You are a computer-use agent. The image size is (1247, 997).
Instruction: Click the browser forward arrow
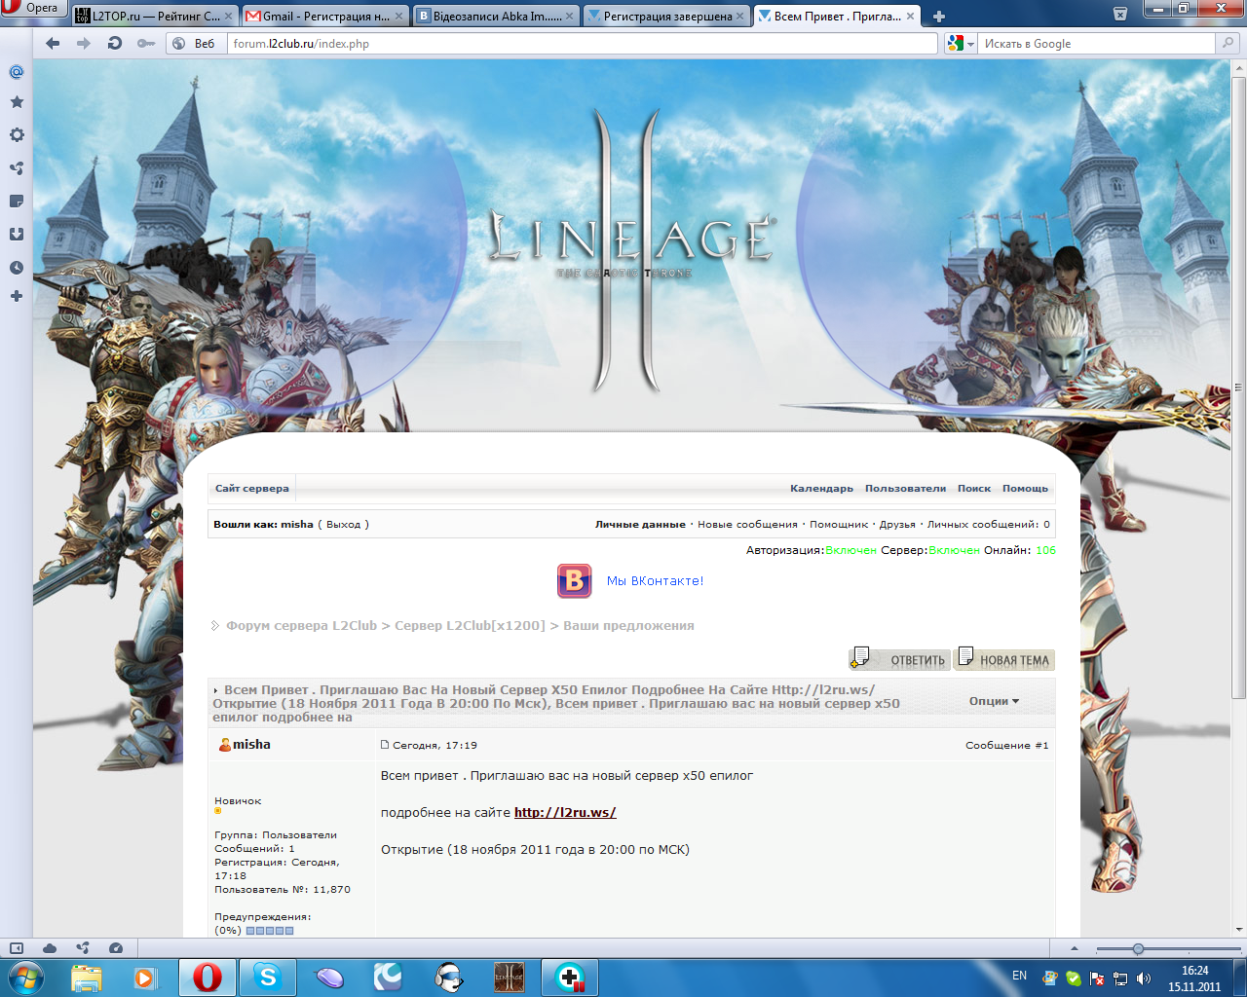pyautogui.click(x=84, y=43)
